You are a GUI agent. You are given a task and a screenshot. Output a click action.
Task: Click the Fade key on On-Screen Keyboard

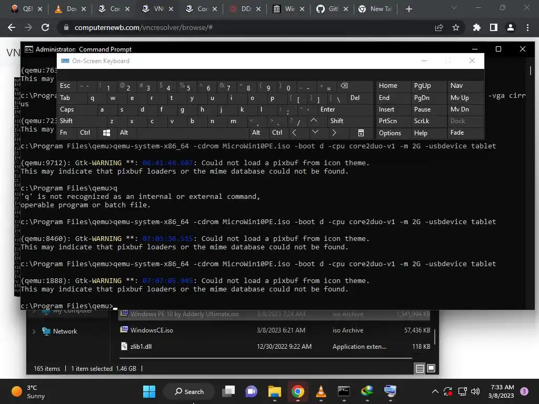pos(465,133)
